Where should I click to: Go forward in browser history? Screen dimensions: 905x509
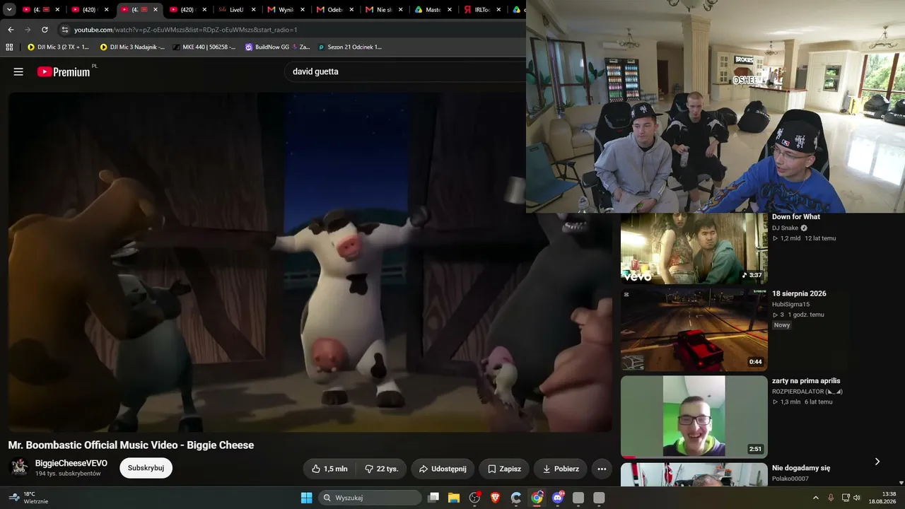pos(28,30)
